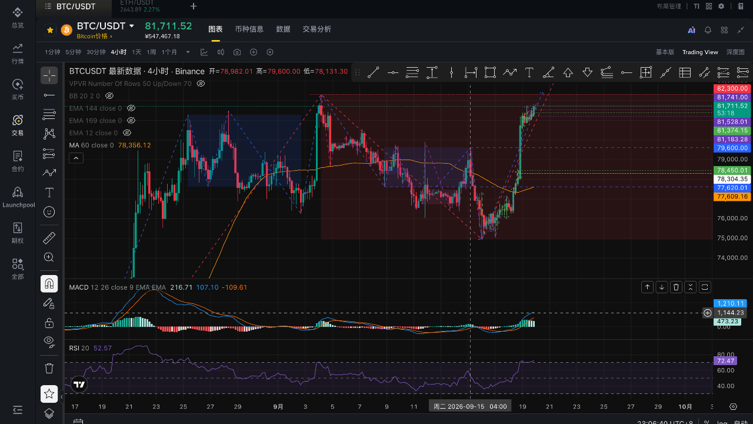Select the crosshair cursor tool

point(49,75)
